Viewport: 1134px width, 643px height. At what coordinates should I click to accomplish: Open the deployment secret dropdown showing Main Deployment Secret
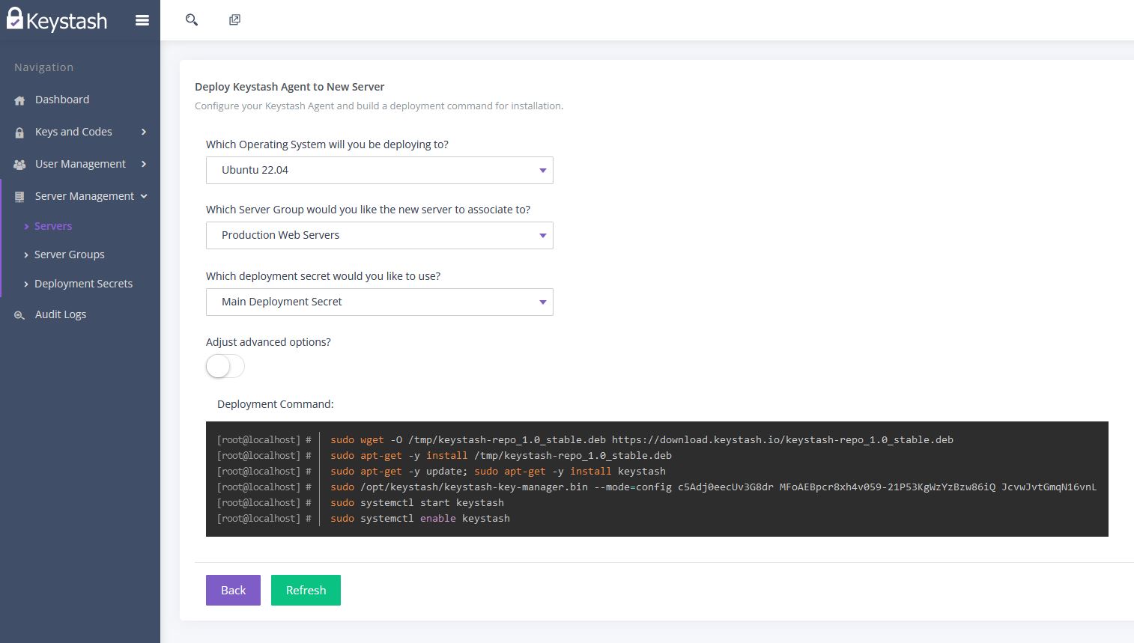[379, 302]
